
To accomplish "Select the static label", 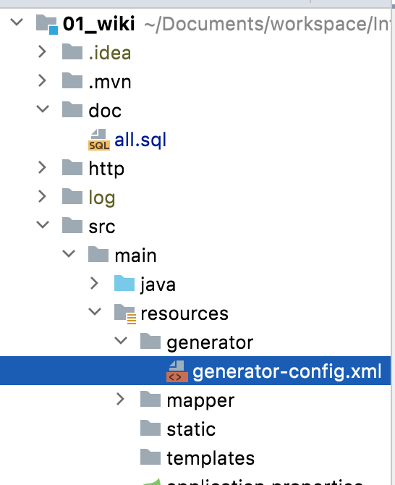I will pos(191,429).
